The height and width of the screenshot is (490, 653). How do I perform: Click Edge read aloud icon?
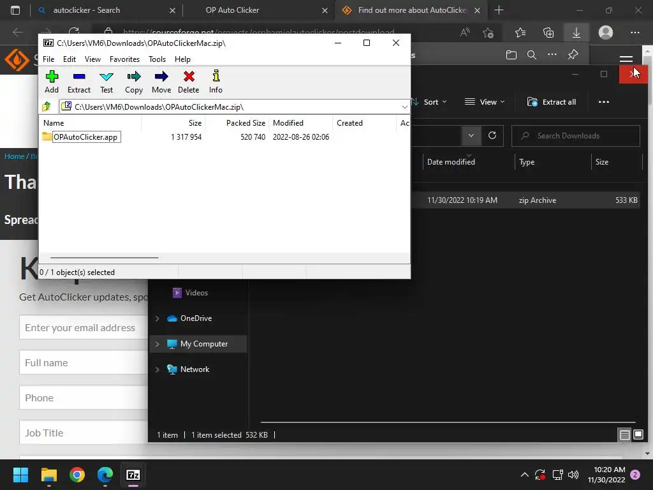coord(465,33)
